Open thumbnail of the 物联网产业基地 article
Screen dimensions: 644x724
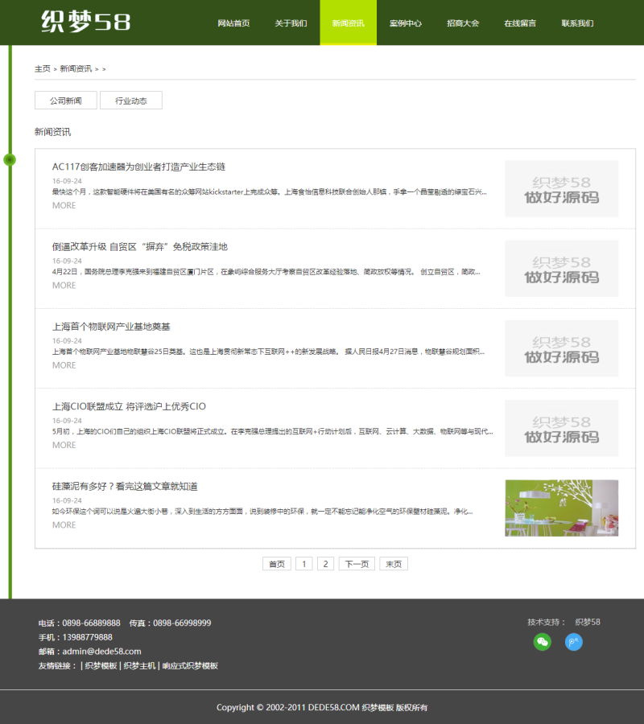point(561,348)
